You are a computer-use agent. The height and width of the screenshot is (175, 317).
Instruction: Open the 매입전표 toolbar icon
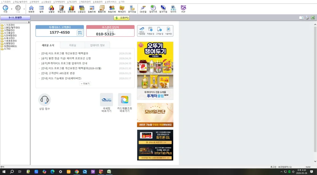(x=61, y=9)
